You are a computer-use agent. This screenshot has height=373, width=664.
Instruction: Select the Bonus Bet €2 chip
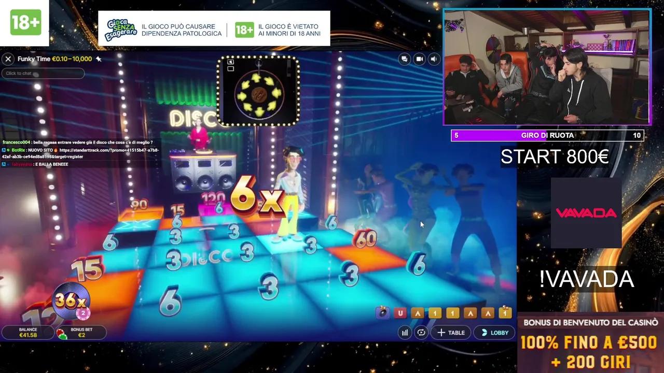click(80, 332)
